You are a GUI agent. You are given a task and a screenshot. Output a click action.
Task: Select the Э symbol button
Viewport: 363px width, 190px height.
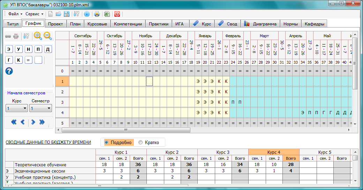(9, 49)
